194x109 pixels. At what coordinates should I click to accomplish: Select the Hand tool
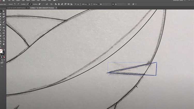pos(4,44)
